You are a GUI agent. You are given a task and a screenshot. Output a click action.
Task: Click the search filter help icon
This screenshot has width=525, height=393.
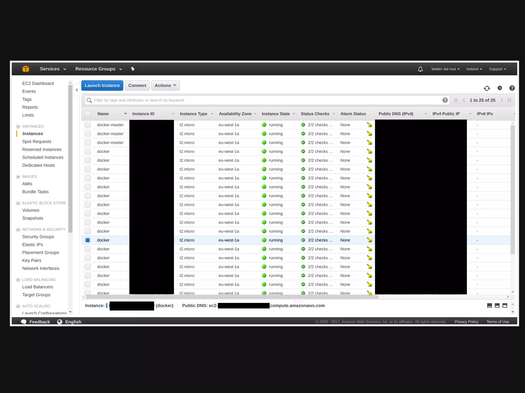(x=445, y=100)
